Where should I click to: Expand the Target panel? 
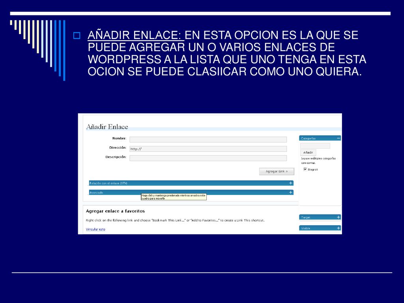click(339, 217)
